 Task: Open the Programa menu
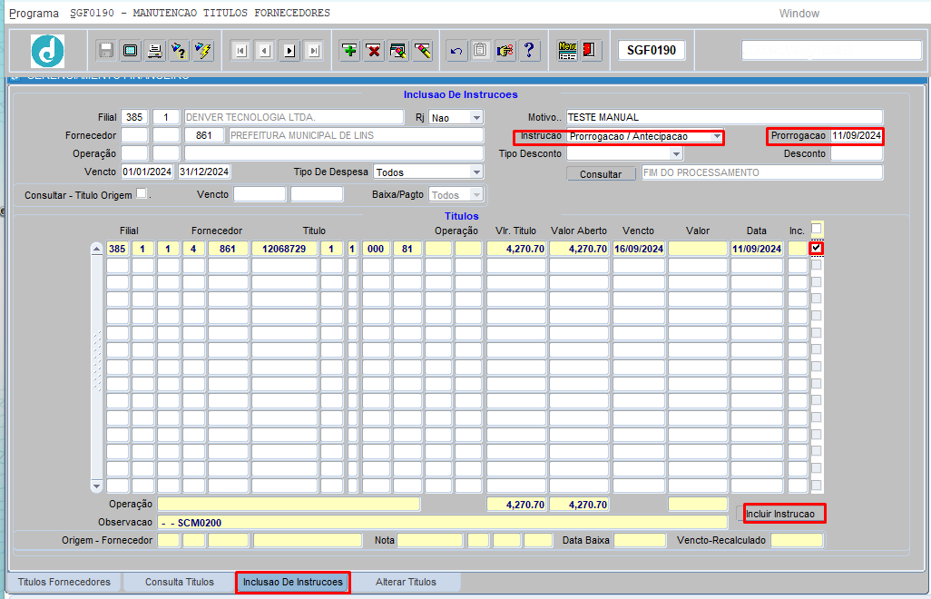[34, 13]
